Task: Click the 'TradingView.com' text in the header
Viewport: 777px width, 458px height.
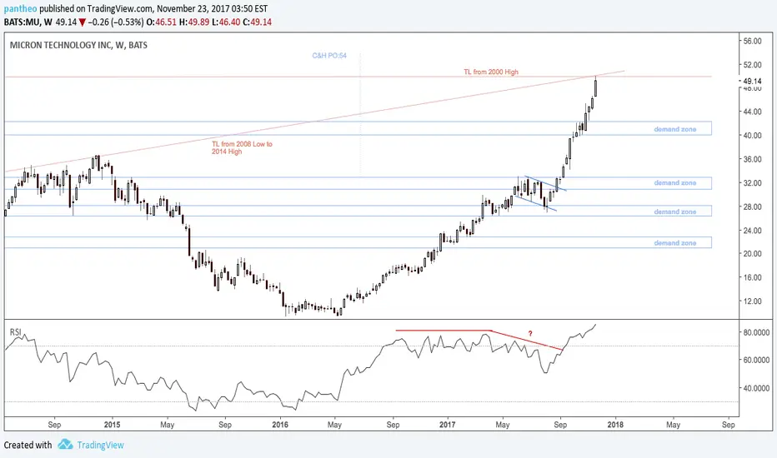Action: point(119,9)
